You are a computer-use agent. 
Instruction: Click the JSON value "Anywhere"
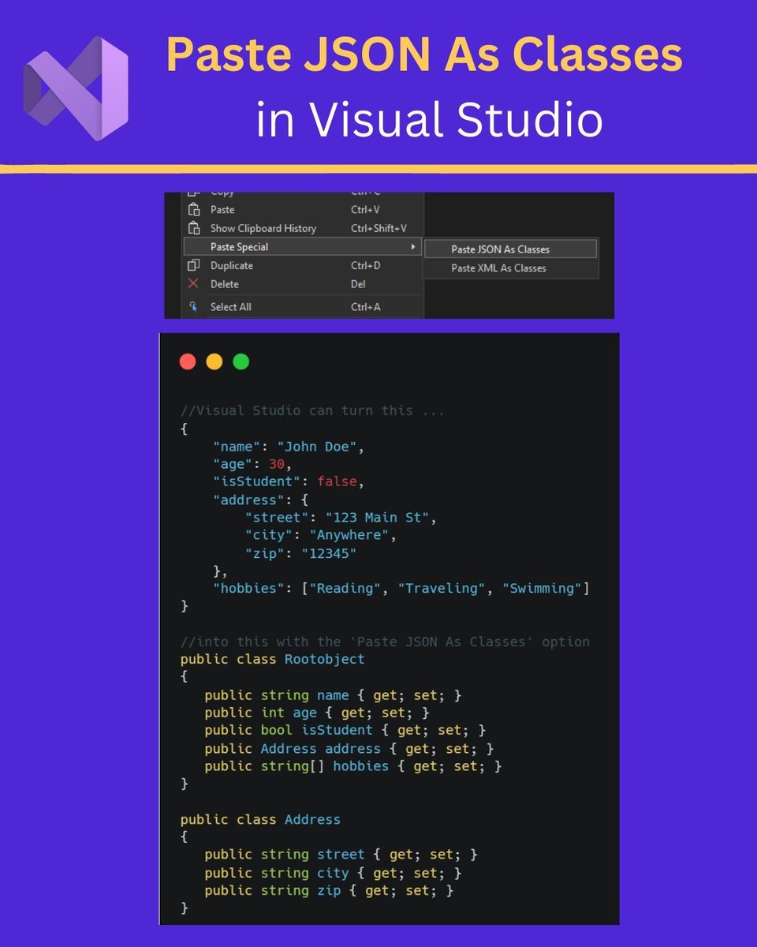pyautogui.click(x=349, y=535)
